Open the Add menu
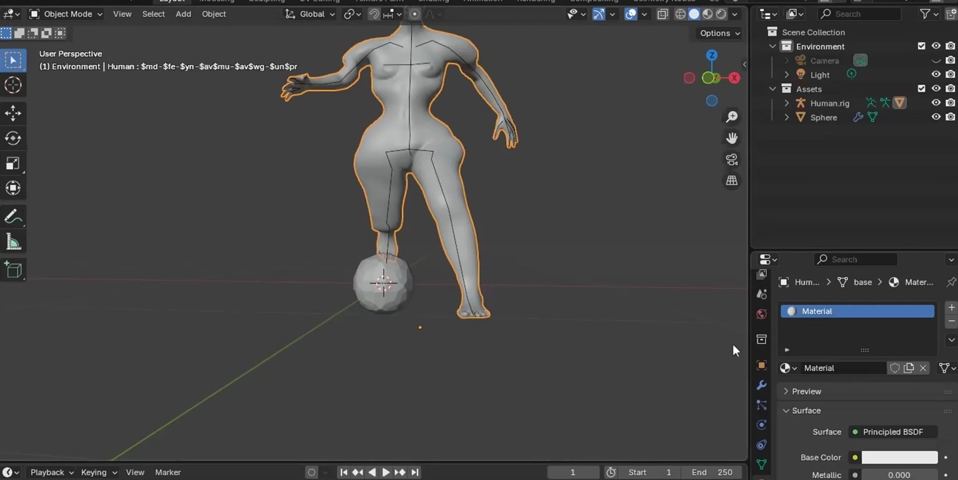This screenshot has height=480, width=958. coord(183,14)
